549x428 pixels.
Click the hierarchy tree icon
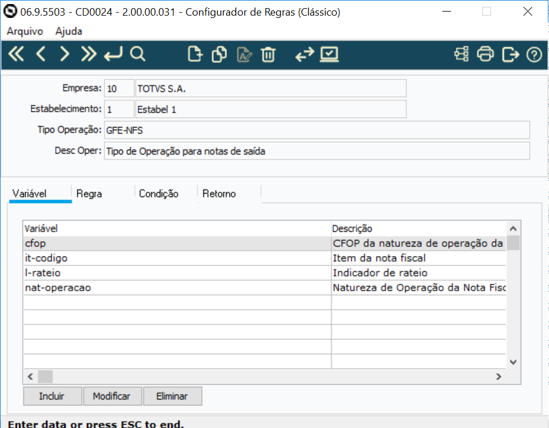point(461,54)
